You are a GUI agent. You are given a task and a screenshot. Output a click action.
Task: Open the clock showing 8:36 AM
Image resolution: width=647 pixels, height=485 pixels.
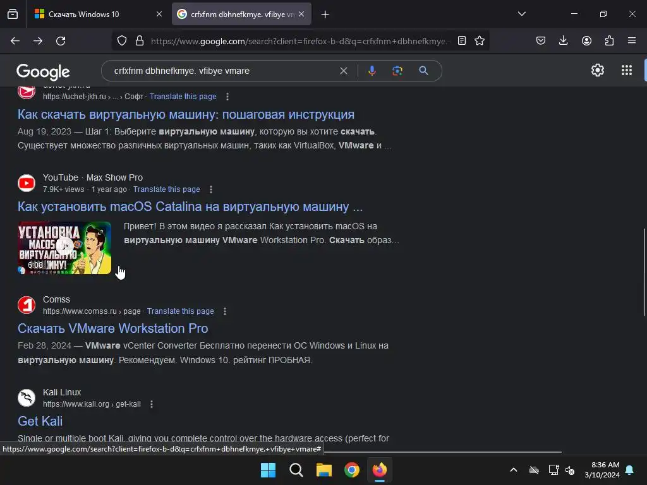point(602,470)
